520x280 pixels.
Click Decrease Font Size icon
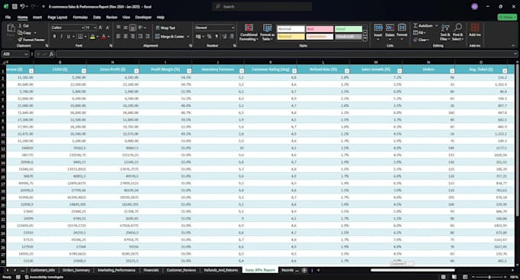click(108, 28)
